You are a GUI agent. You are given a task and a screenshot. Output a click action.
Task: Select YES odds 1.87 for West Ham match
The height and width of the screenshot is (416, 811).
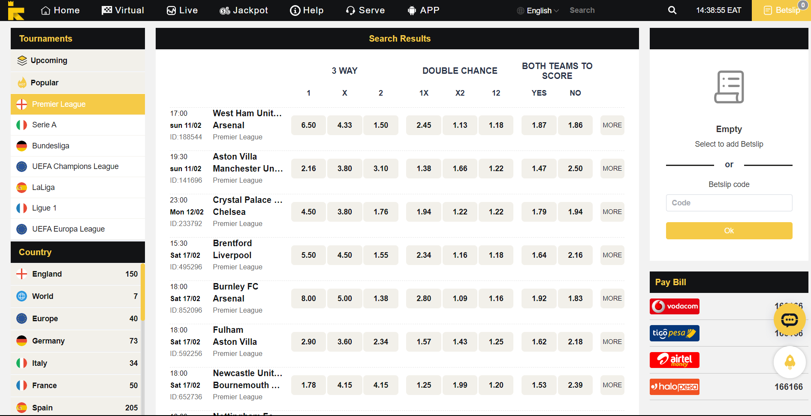coord(539,125)
